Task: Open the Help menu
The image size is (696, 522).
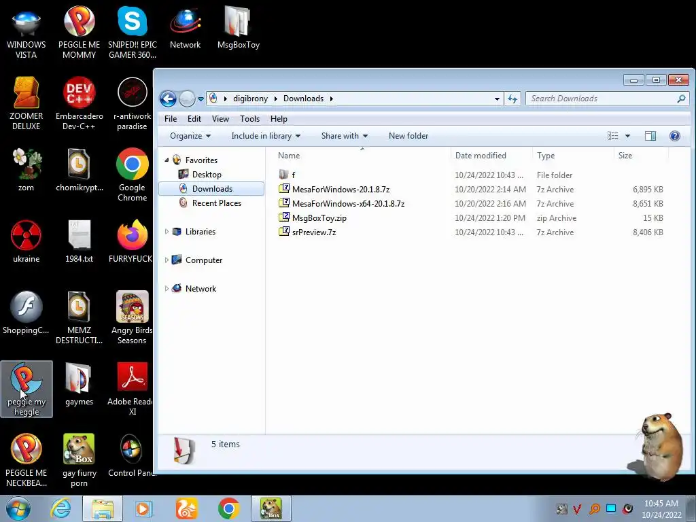Action: tap(279, 119)
